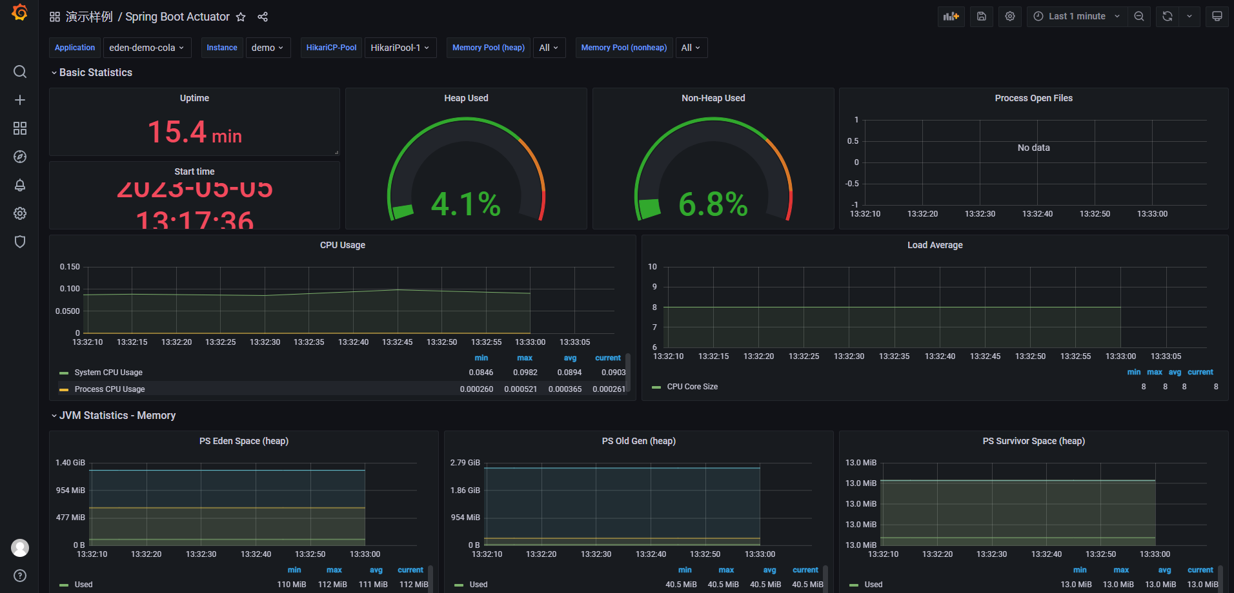Open the Configuration gear in sidebar

coord(20,213)
